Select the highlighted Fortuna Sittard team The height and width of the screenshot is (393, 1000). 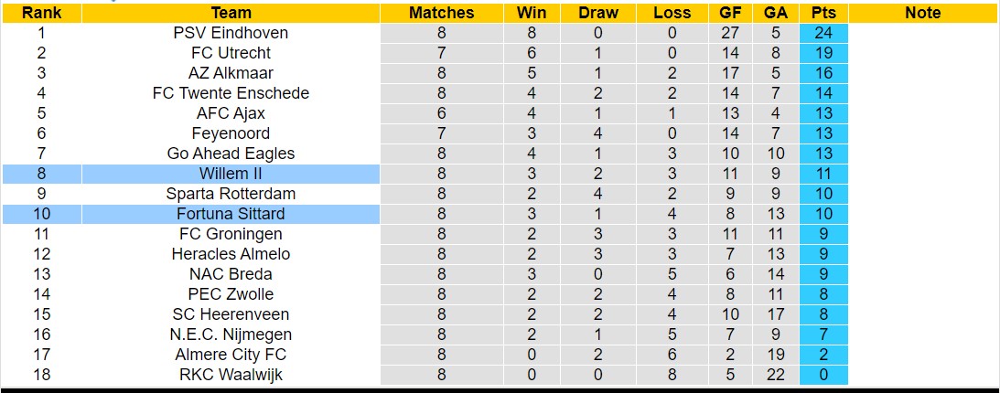[x=231, y=214]
